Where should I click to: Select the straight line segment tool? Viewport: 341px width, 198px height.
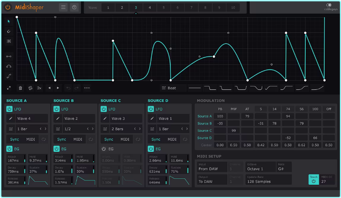tap(9, 56)
